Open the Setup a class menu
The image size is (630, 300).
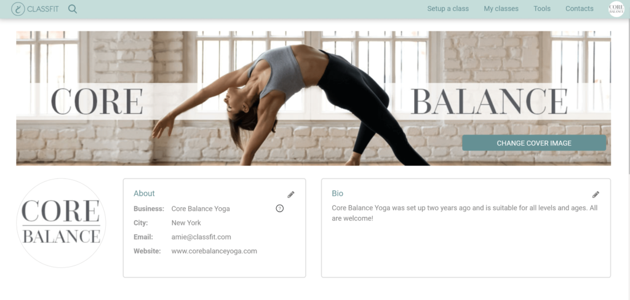click(x=448, y=9)
